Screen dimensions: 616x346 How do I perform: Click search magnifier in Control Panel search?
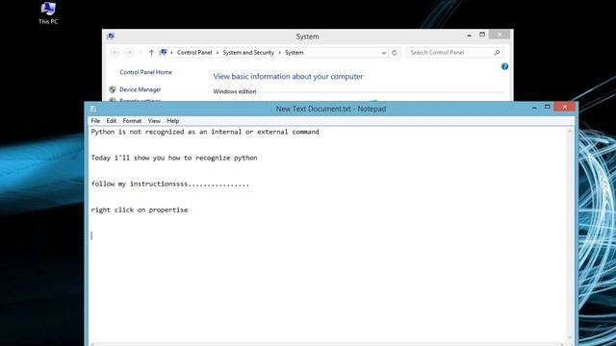[497, 52]
